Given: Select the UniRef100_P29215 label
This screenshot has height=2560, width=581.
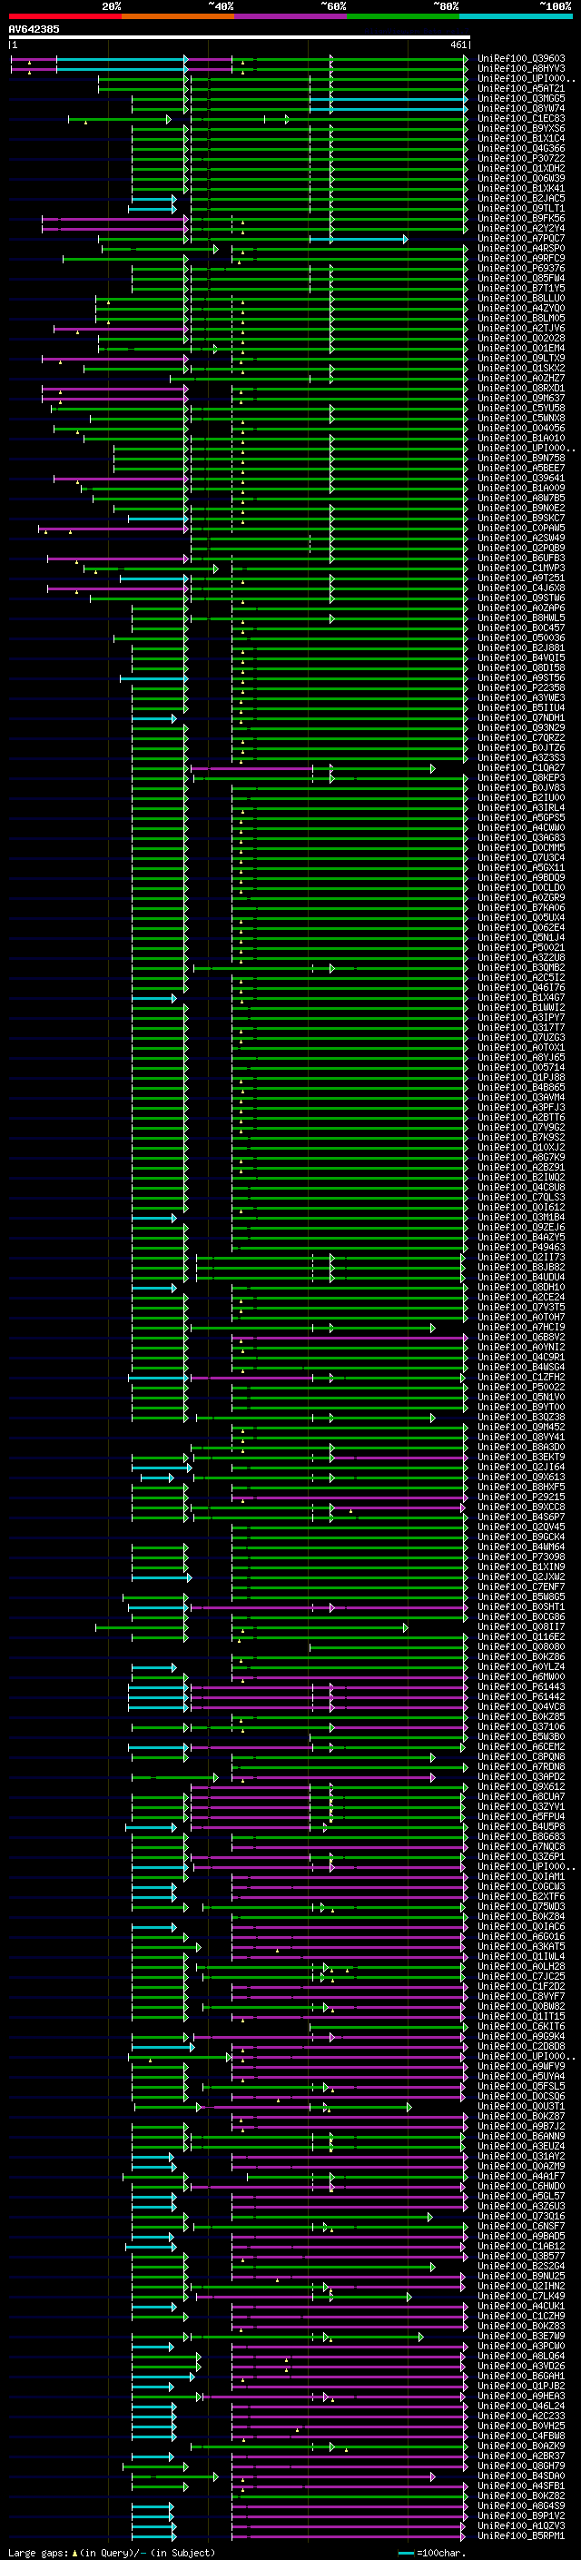Looking at the screenshot, I should pyautogui.click(x=521, y=1497).
